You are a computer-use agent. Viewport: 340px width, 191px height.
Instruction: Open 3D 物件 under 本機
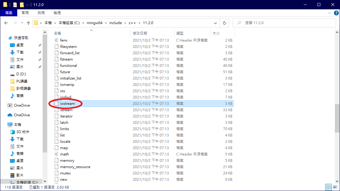point(23,132)
